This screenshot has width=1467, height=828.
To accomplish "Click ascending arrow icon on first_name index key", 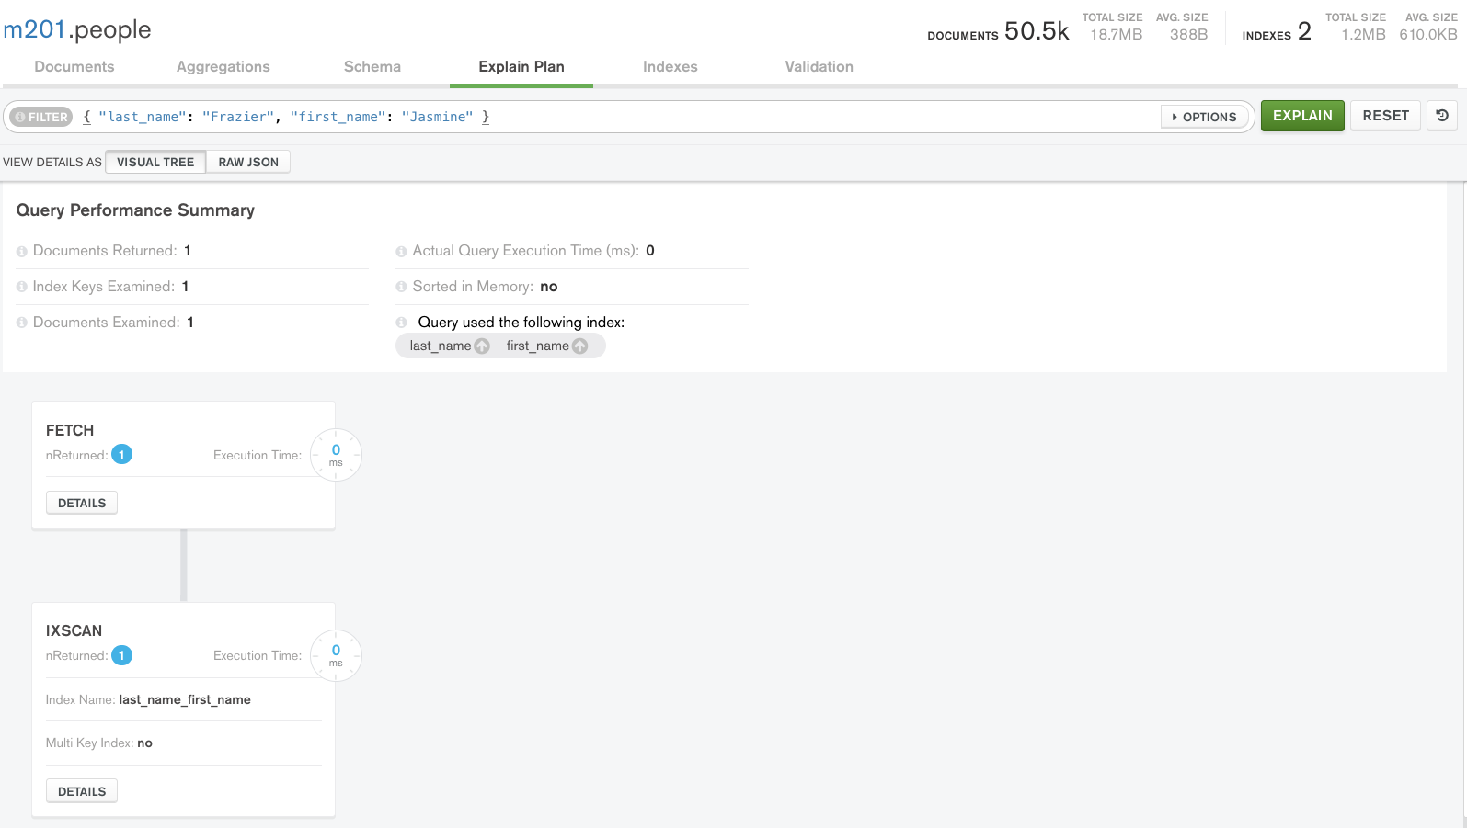I will (579, 346).
